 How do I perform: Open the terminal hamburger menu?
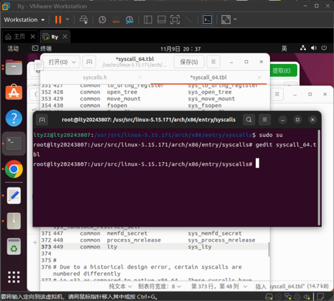coord(265,119)
